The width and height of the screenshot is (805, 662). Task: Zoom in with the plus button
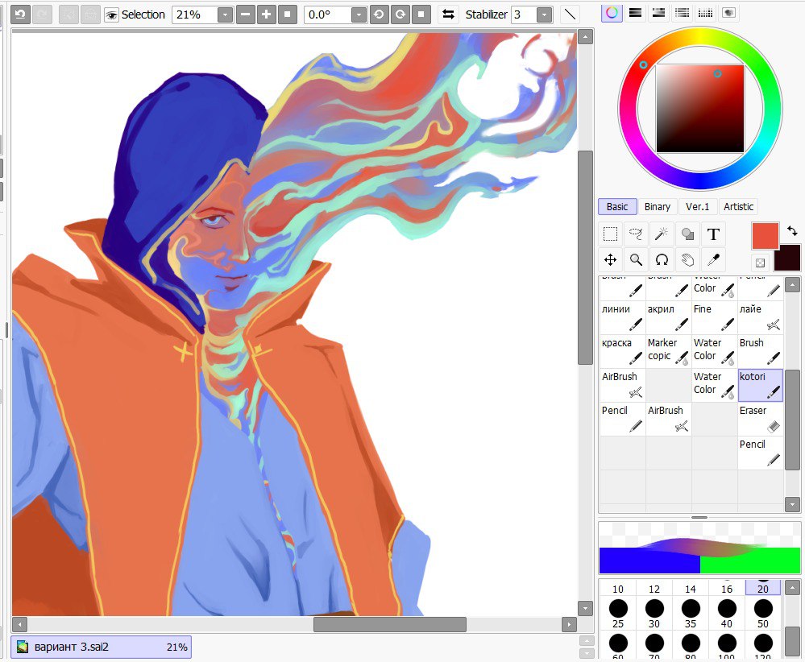click(x=266, y=14)
